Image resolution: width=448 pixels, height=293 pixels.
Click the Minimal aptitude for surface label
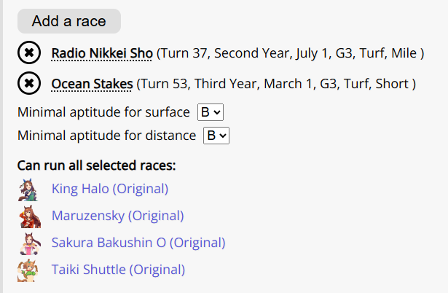click(103, 112)
